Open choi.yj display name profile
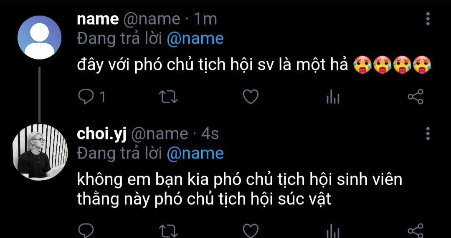 pyautogui.click(x=102, y=134)
